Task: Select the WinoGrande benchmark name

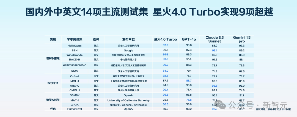Action: point(75,55)
